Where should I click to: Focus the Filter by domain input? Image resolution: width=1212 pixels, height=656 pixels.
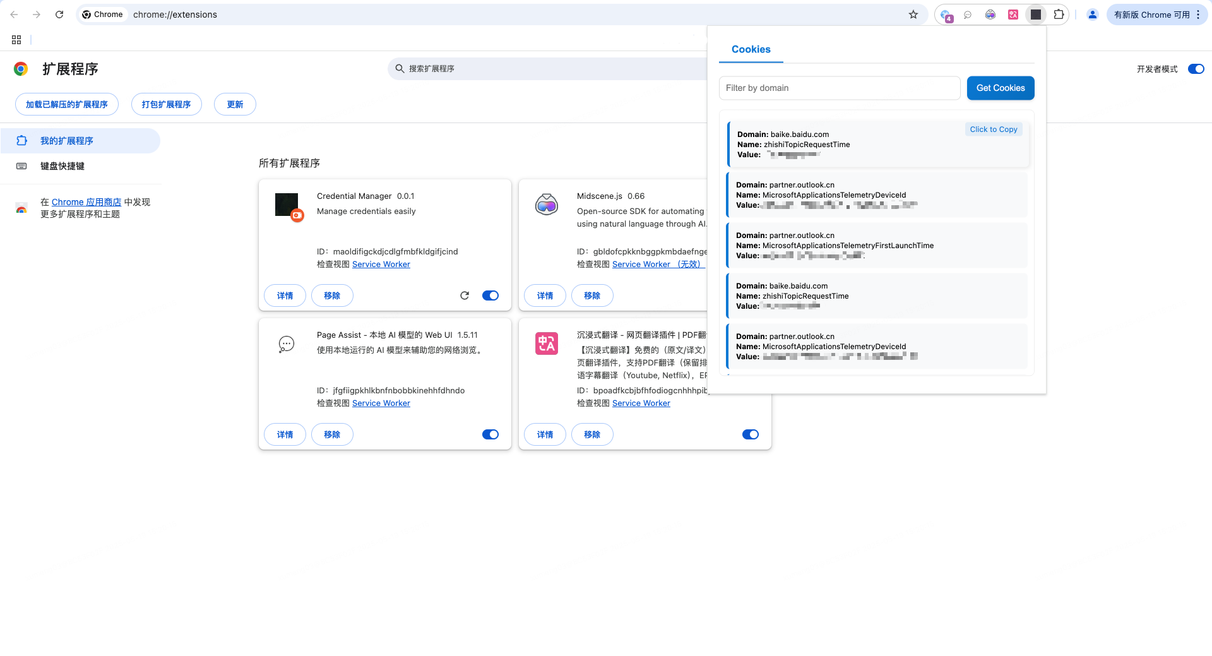840,88
